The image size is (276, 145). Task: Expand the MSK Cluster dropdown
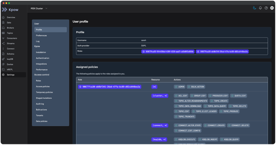pos(39,8)
